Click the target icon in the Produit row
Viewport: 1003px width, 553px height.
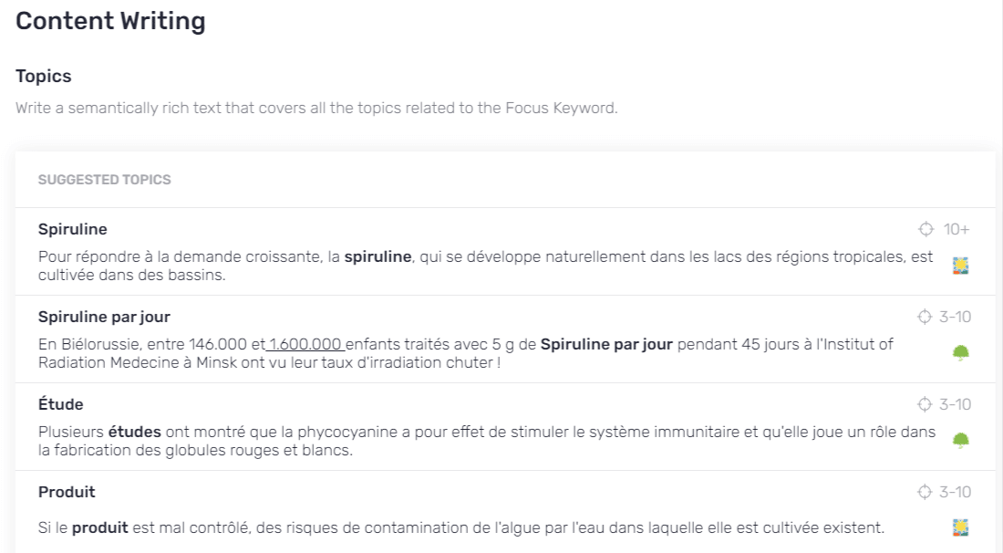point(925,493)
